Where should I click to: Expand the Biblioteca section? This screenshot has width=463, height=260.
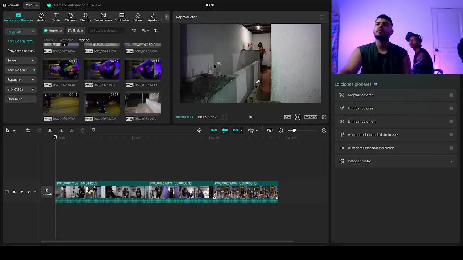tap(21, 89)
